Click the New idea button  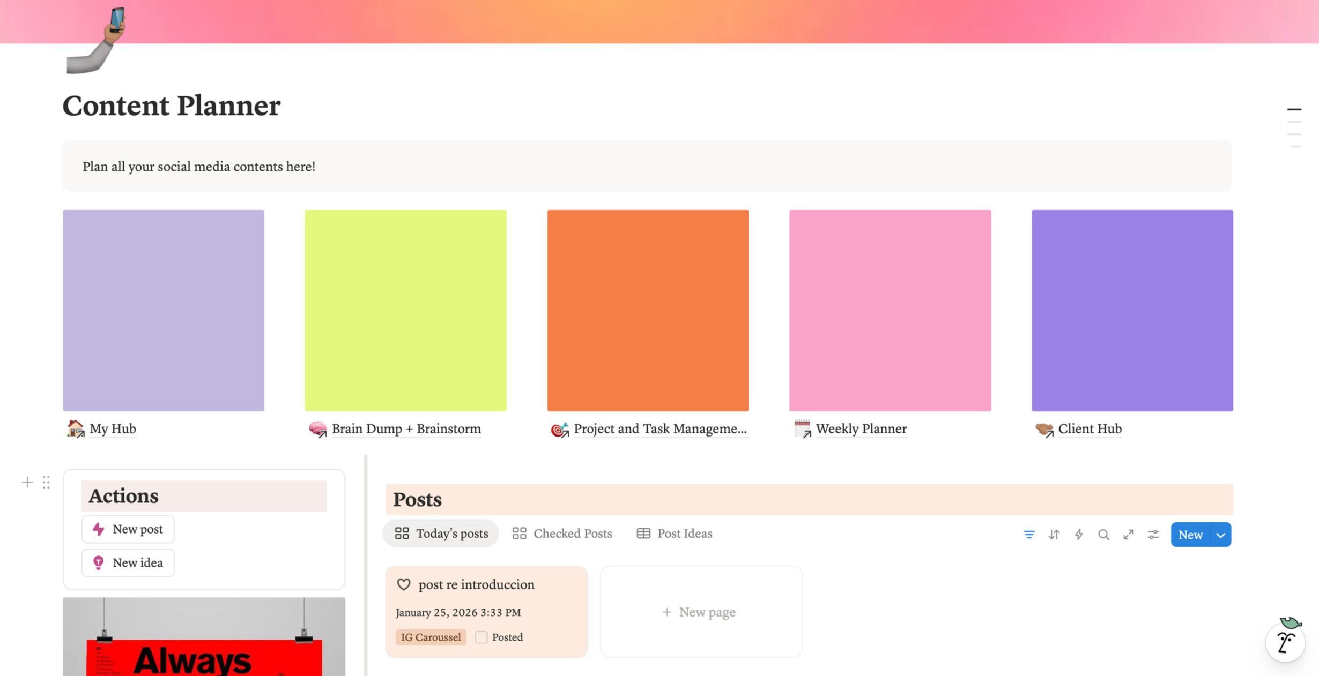coord(128,563)
